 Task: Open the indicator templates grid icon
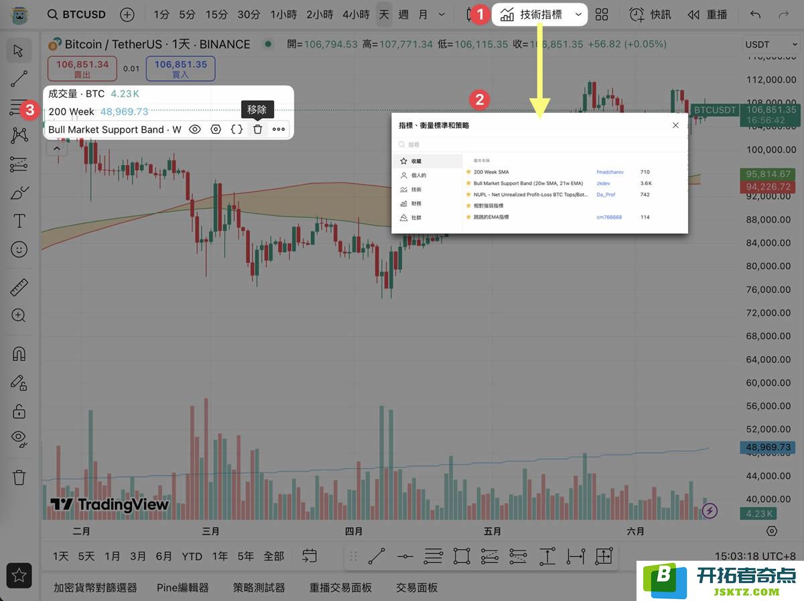[x=602, y=14]
